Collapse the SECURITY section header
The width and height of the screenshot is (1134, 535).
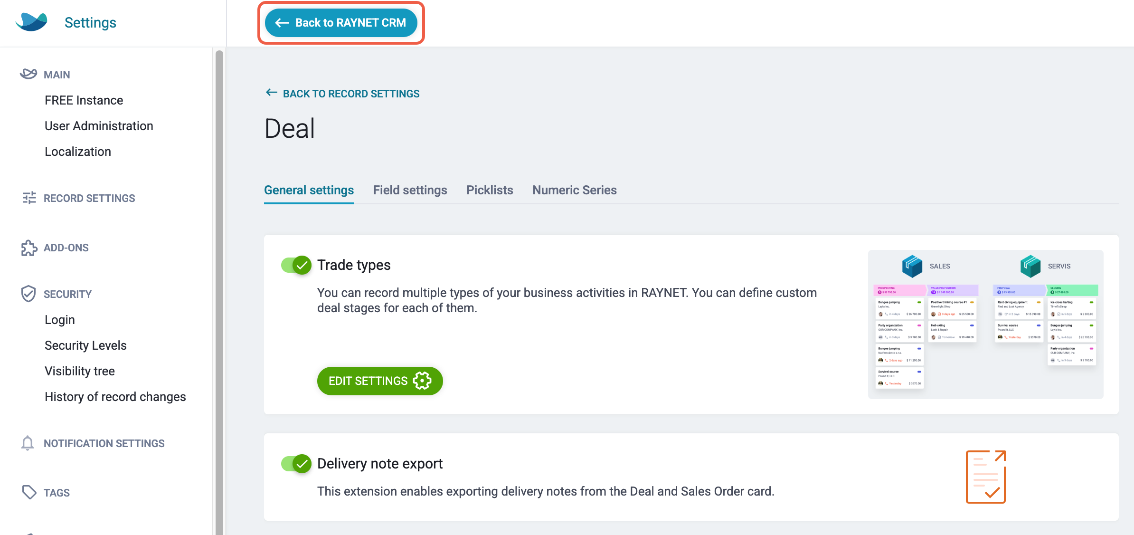point(67,294)
